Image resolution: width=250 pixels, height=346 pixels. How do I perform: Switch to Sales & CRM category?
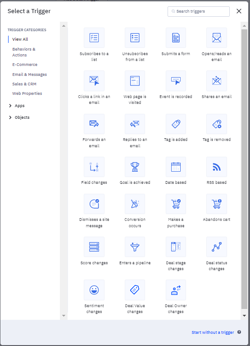[24, 84]
